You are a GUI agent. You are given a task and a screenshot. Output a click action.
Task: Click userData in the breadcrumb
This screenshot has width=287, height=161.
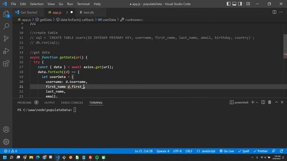point(109,20)
